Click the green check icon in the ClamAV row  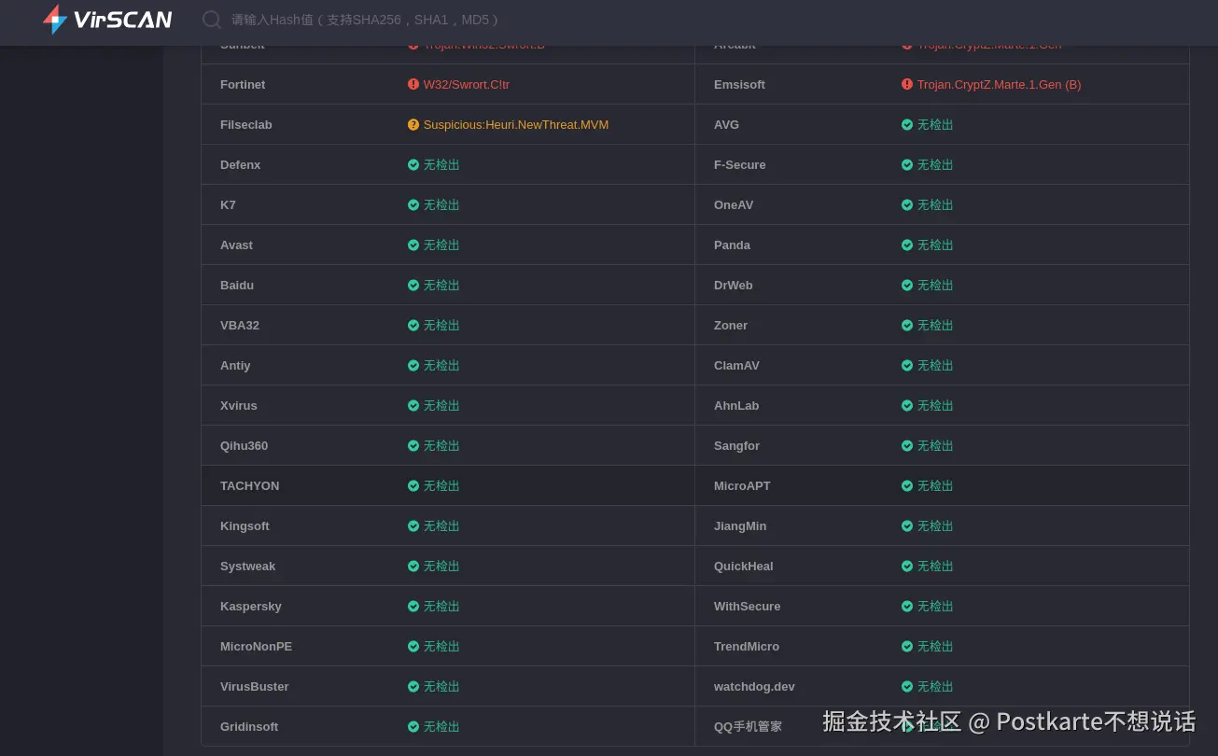(907, 365)
